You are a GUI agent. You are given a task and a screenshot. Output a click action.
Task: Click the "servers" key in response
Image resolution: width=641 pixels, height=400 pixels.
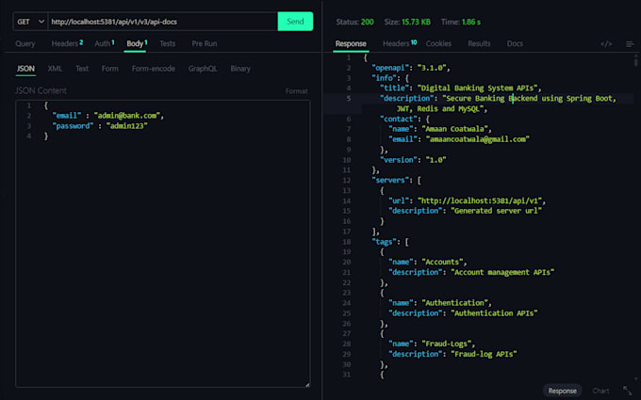point(391,180)
